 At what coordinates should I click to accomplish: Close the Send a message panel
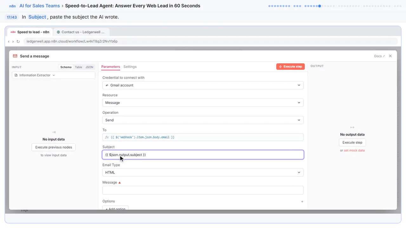tap(390, 56)
